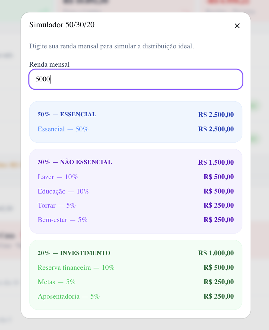Click the Renda mensal label
The height and width of the screenshot is (330, 269).
49,64
